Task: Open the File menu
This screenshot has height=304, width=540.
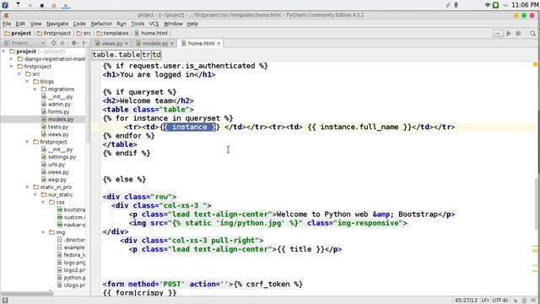Action: 7,24
